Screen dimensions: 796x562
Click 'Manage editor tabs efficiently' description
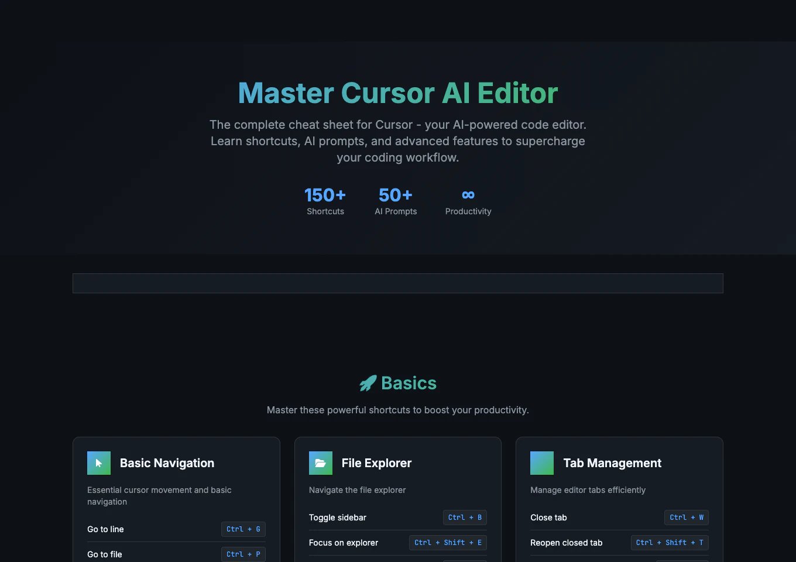[588, 490]
